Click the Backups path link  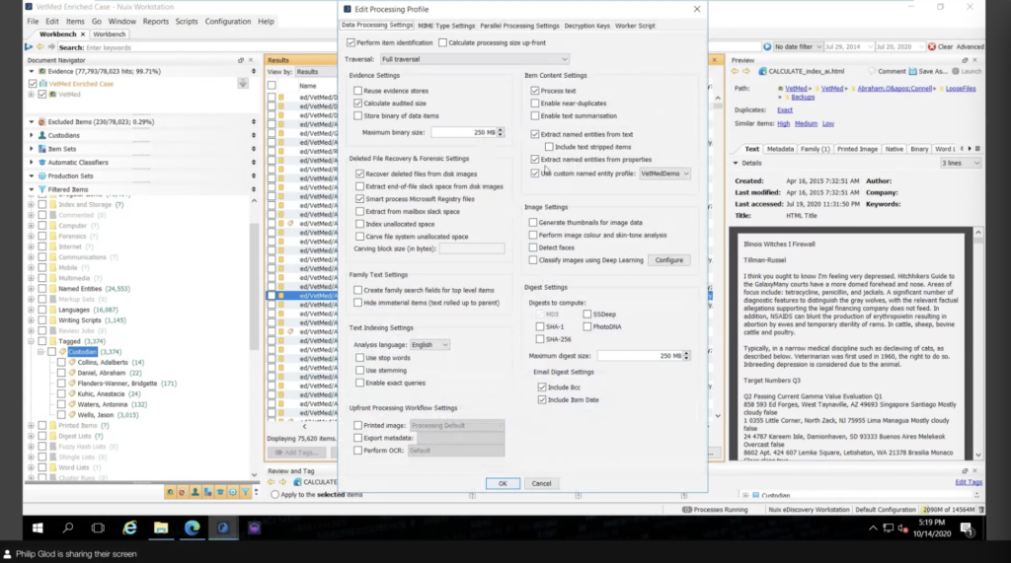click(803, 98)
